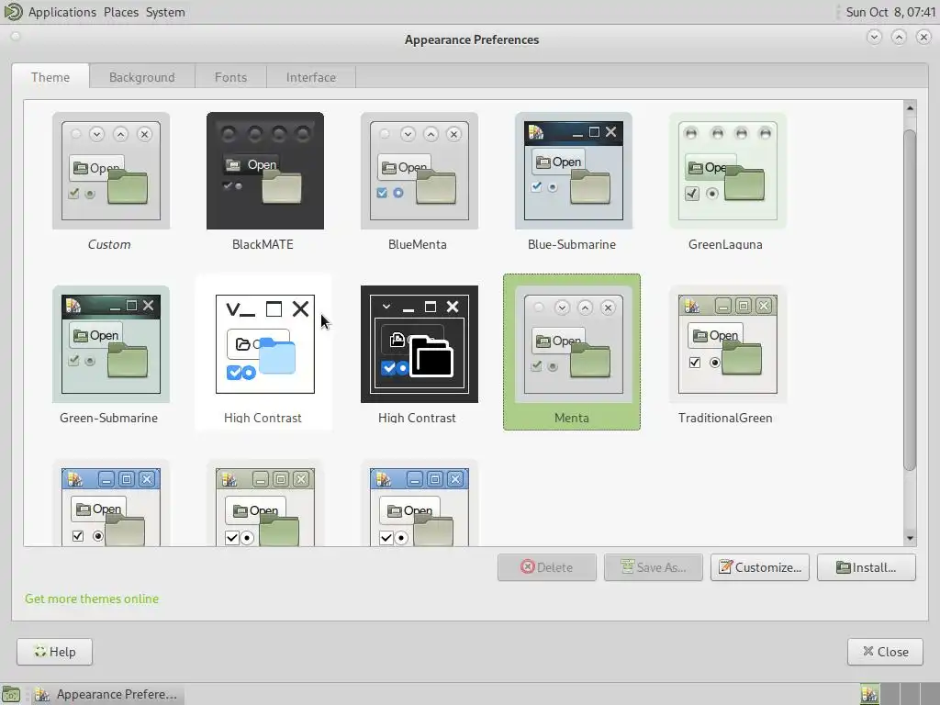Pick the BlueMenta theme preview
The width and height of the screenshot is (940, 705).
[419, 171]
